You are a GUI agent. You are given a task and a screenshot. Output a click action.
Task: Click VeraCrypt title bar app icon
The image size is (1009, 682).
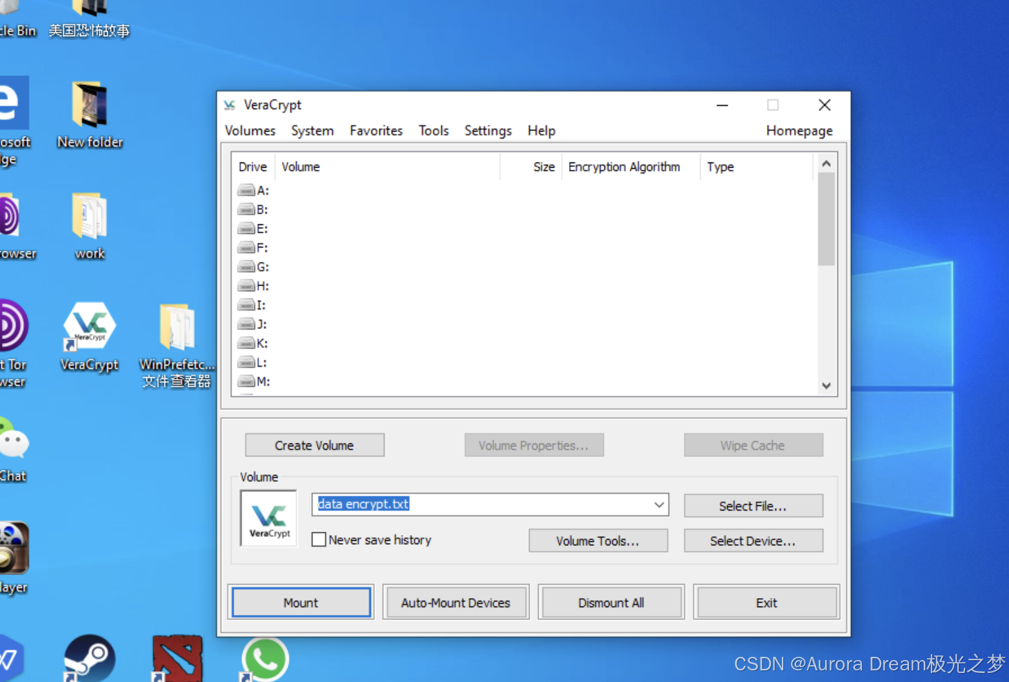[230, 105]
